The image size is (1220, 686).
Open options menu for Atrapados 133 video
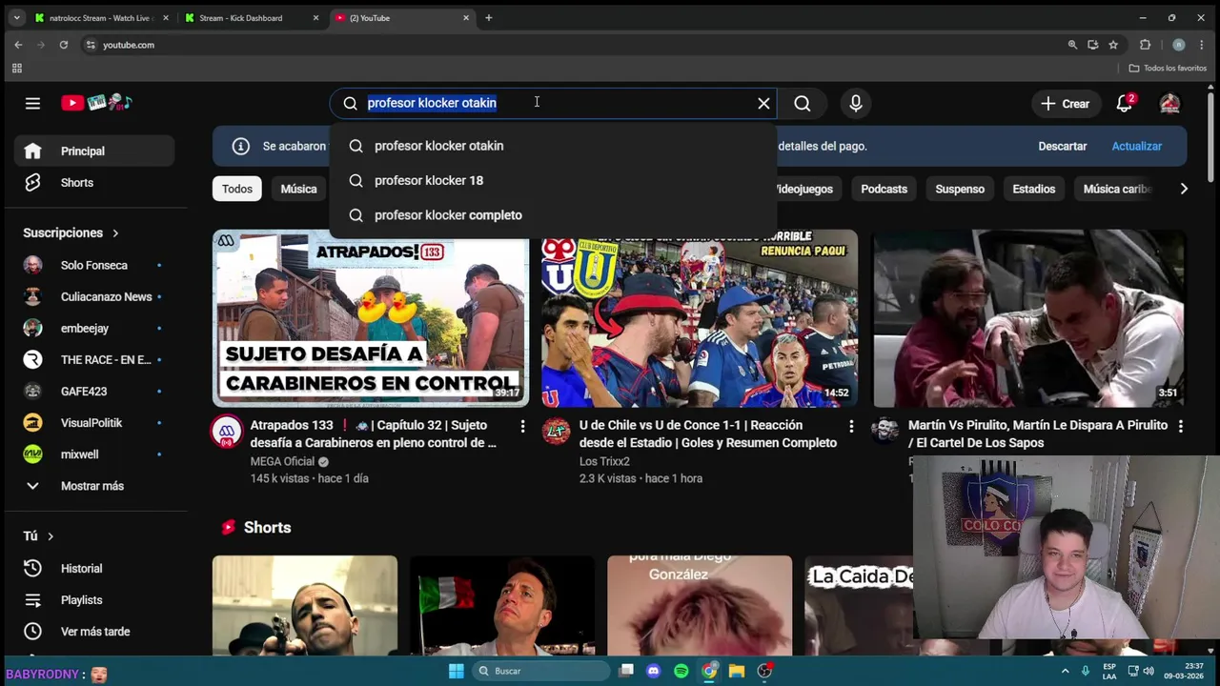click(x=522, y=426)
